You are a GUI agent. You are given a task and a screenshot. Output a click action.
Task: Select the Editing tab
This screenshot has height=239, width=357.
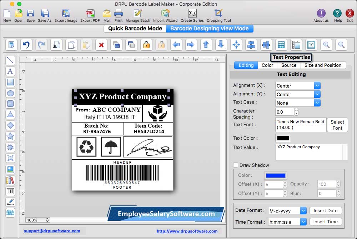(246, 65)
